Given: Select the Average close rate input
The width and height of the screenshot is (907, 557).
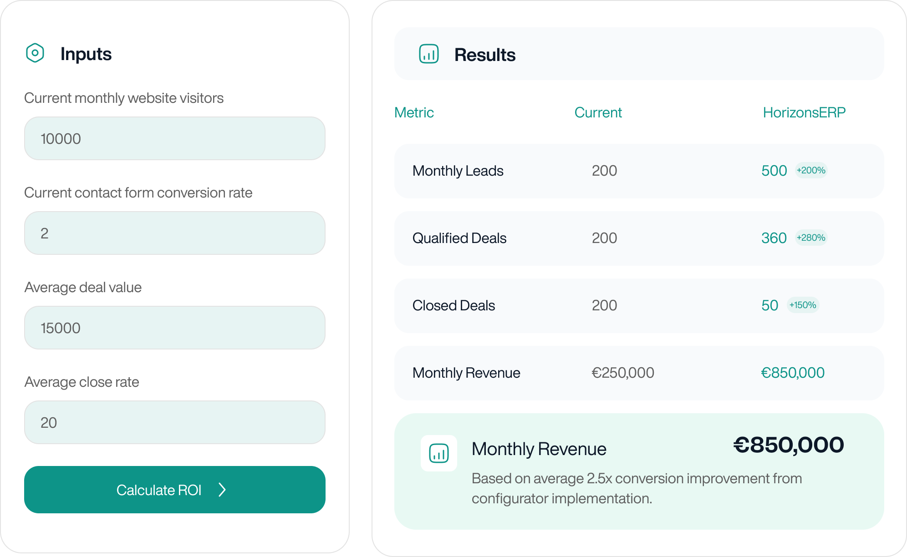Looking at the screenshot, I should point(174,422).
